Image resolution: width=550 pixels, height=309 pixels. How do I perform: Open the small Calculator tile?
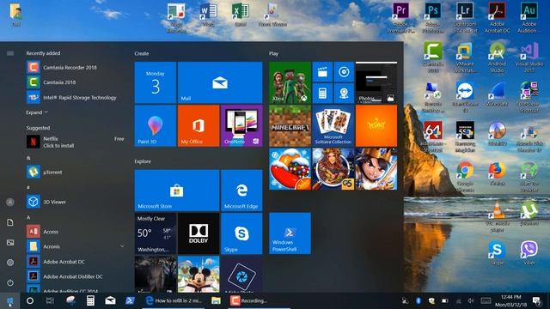pos(322,94)
